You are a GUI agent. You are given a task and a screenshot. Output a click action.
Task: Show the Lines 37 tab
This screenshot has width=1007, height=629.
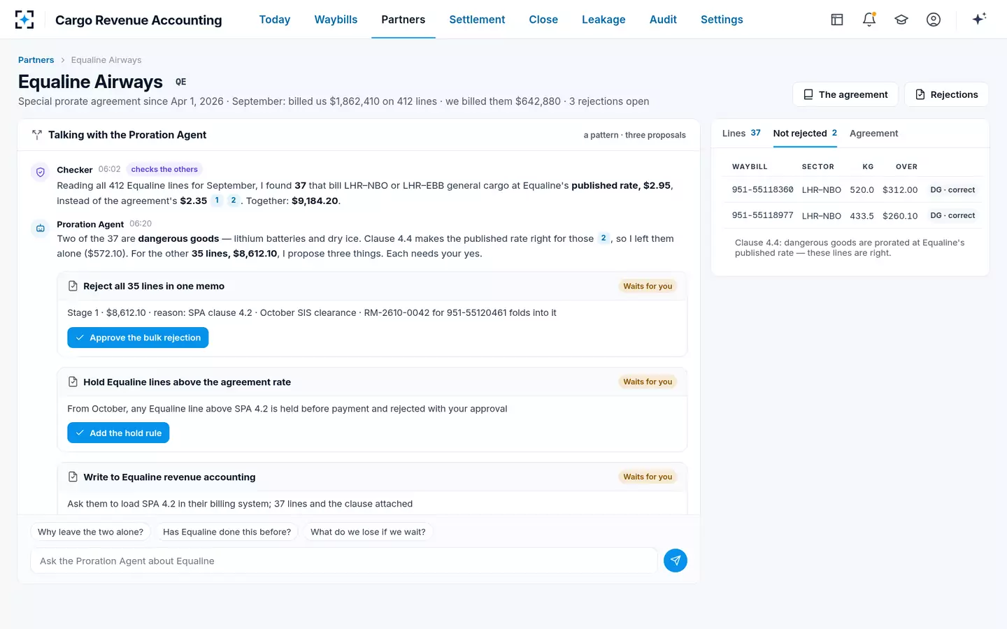pos(741,133)
